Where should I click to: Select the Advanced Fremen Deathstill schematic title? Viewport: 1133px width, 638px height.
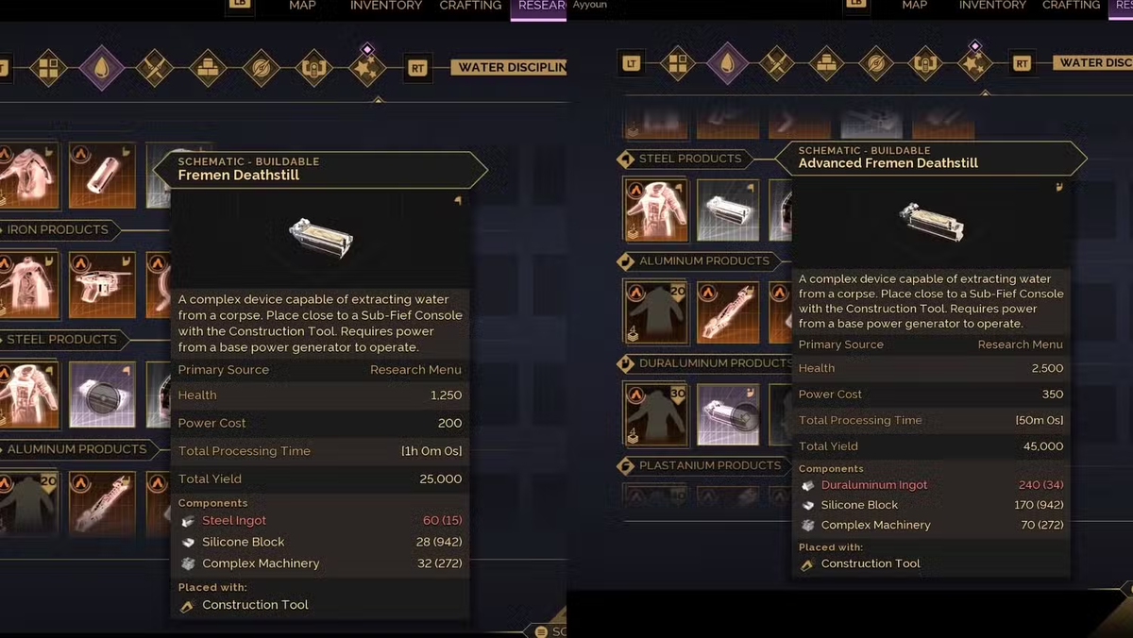[888, 163]
